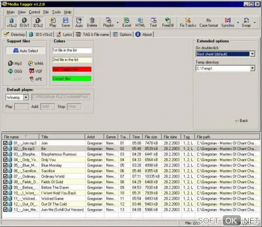Toggle checkbox for 05_-_Blue_M file

pyautogui.click(x=5, y=165)
